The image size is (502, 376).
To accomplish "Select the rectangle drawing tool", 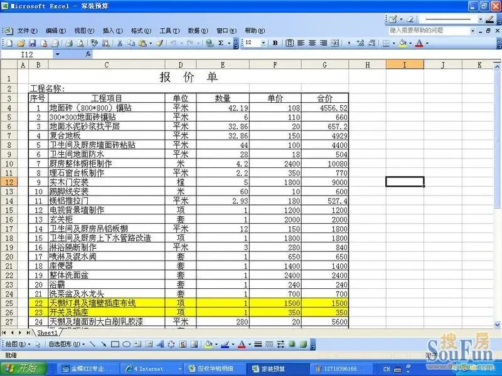I will [115, 344].
